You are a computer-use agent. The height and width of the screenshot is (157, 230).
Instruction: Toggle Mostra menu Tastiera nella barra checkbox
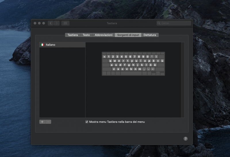click(x=87, y=122)
